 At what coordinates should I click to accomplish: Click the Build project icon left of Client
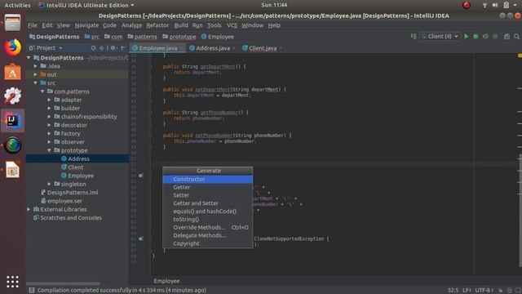point(414,36)
